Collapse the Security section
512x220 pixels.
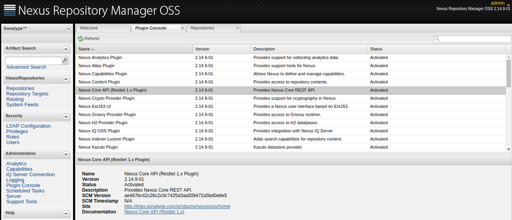[66, 116]
